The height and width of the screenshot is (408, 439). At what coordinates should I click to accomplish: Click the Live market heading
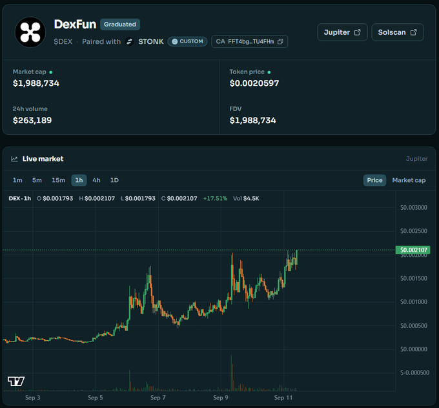point(43,159)
